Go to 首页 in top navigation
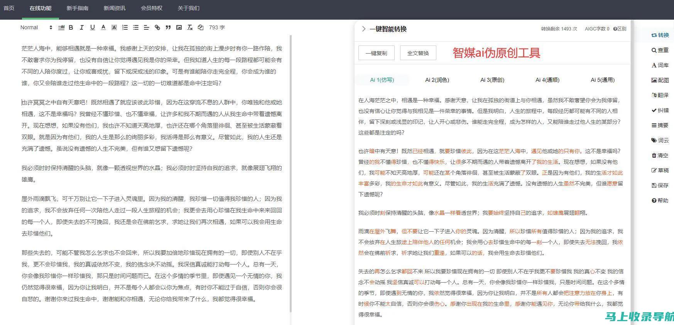Viewport: 674px width, 325px height. point(9,8)
